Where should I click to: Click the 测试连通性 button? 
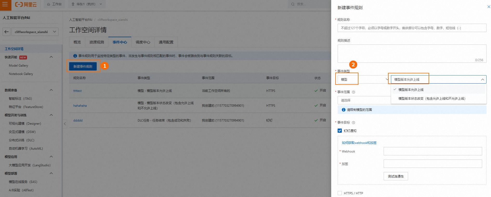point(396,176)
